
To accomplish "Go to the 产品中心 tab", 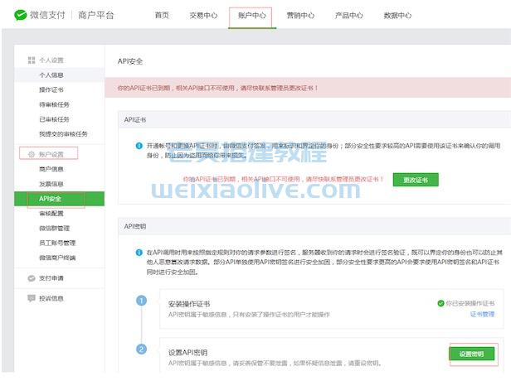I will pos(348,15).
